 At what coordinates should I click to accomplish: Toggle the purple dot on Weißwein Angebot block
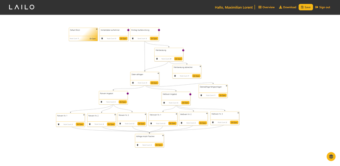coord(190,94)
